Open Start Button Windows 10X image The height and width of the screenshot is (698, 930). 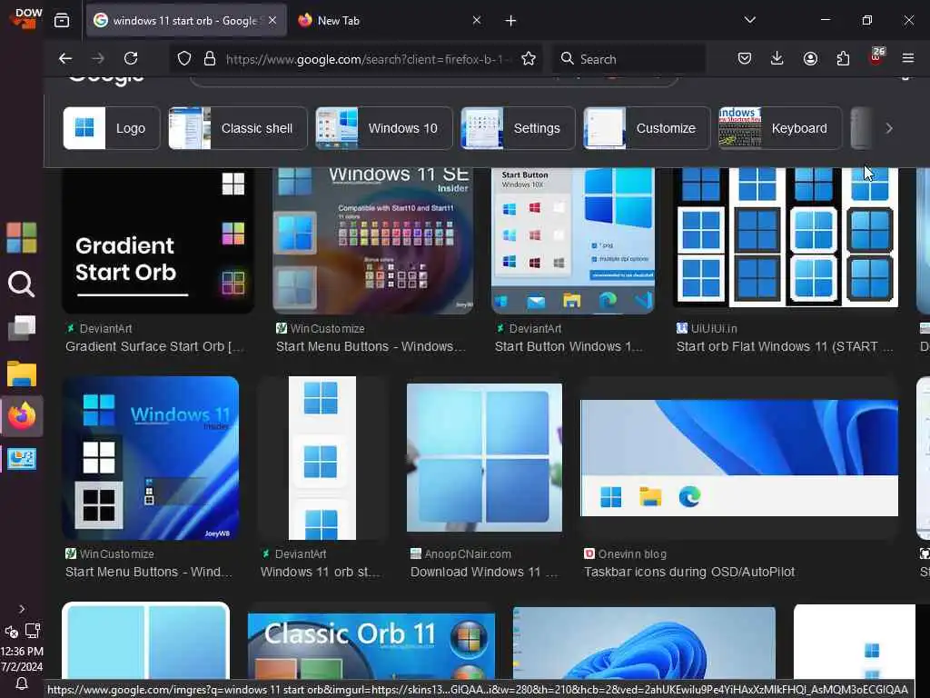point(573,240)
